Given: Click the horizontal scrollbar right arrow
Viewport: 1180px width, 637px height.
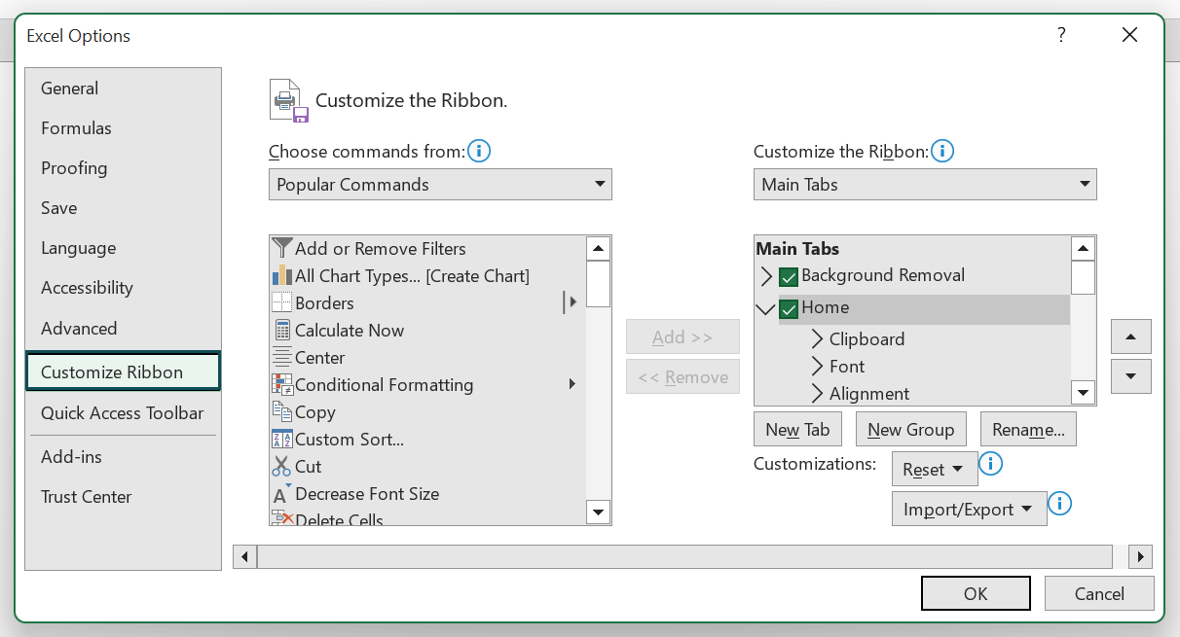Looking at the screenshot, I should (1140, 556).
